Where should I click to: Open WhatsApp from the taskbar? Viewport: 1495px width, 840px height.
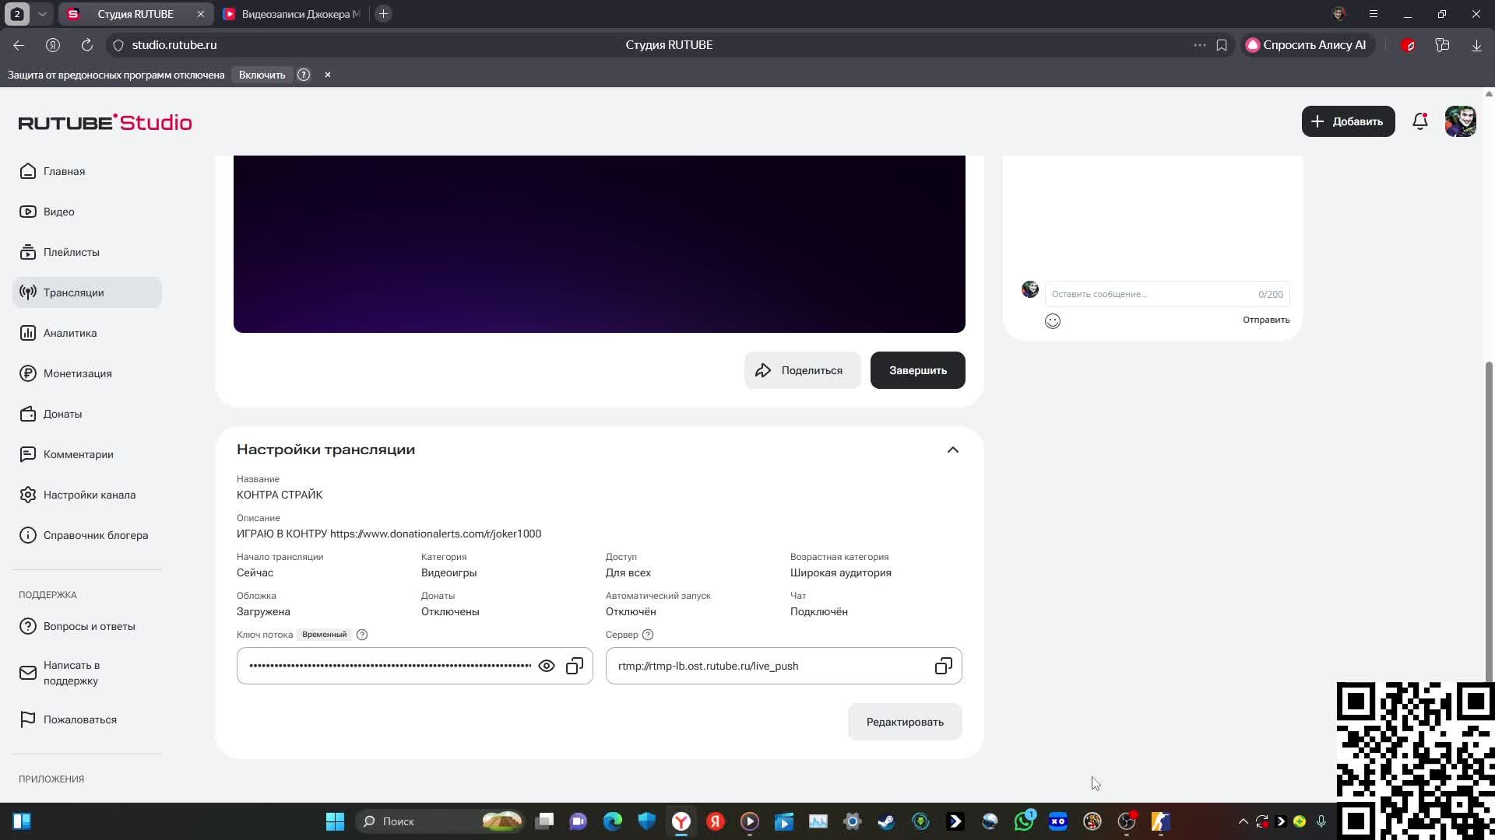[1023, 821]
